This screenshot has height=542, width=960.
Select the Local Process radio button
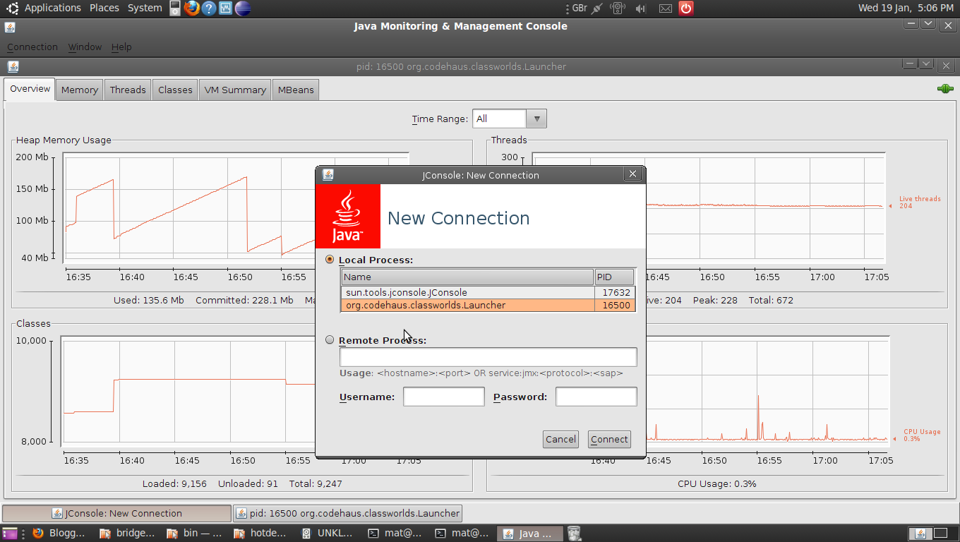tap(330, 259)
